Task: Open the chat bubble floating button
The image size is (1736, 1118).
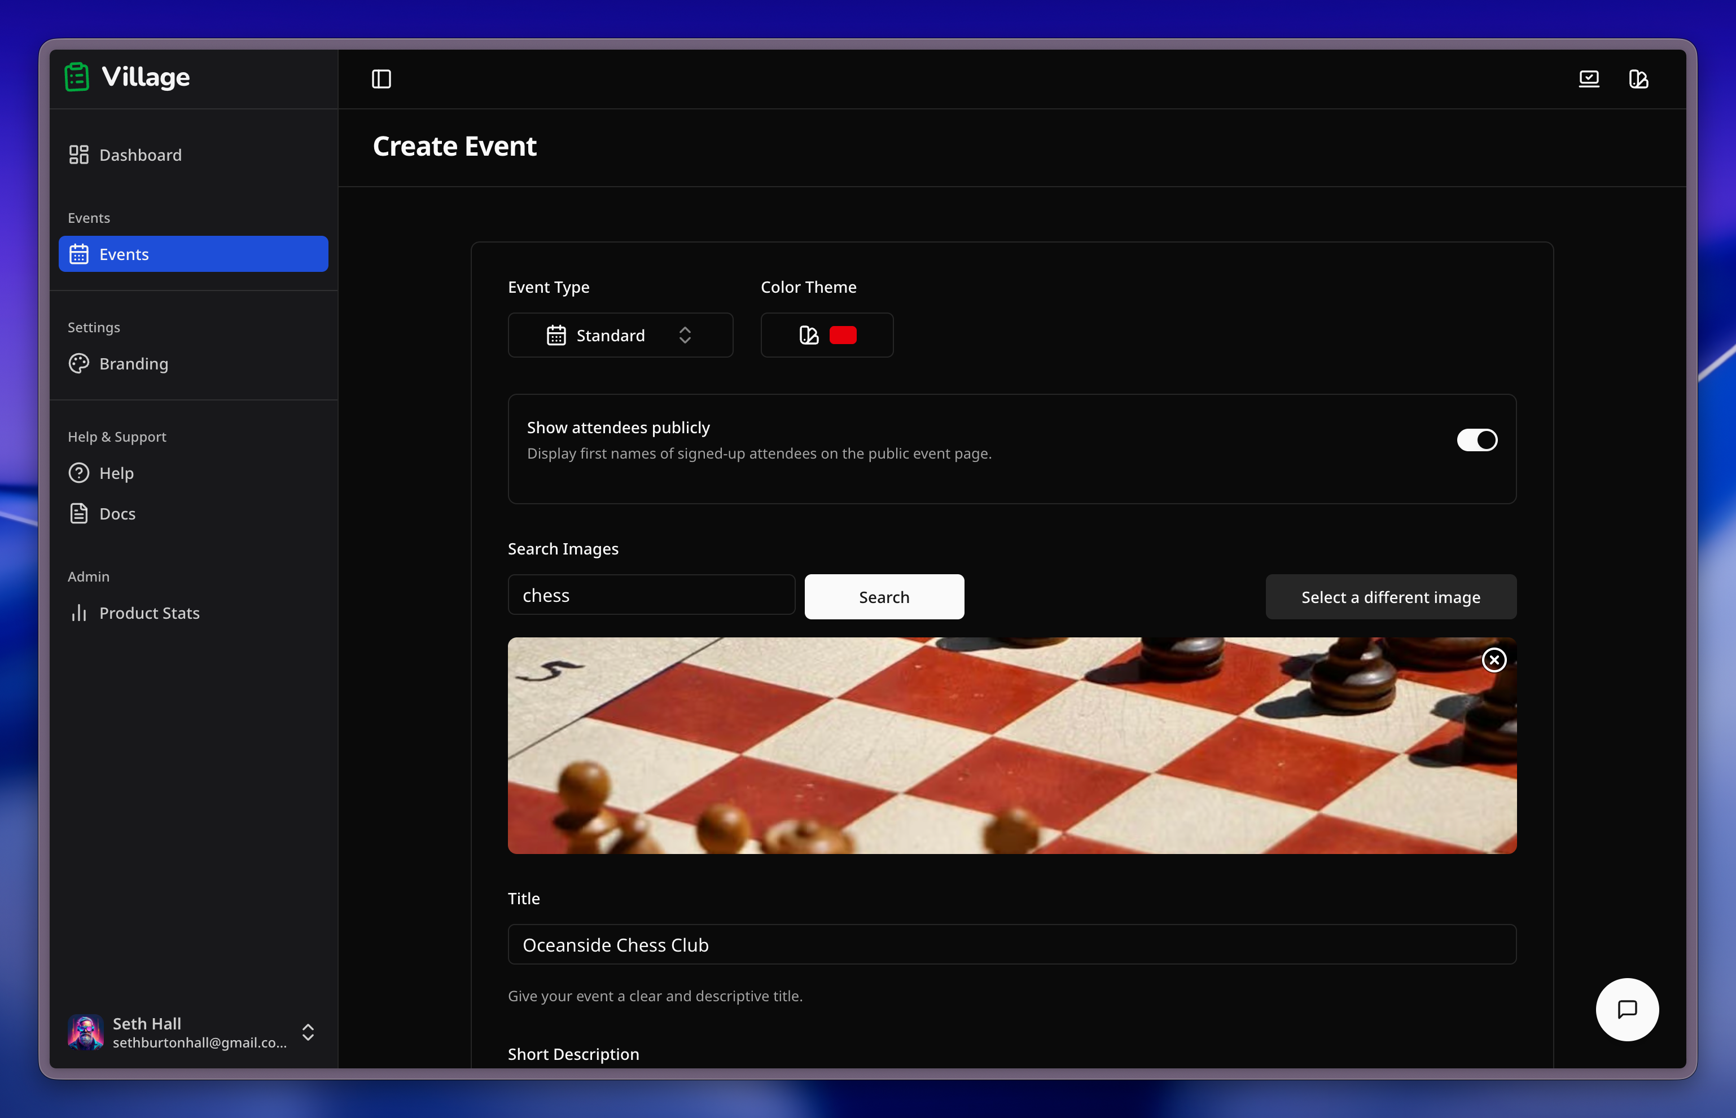Action: 1627,1009
